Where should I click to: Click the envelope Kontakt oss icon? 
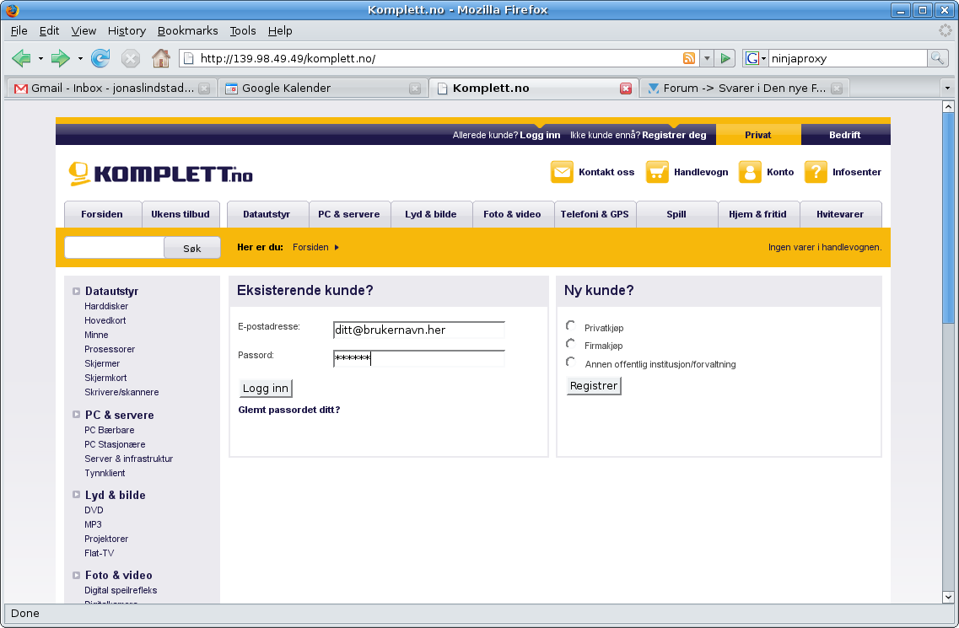click(x=562, y=172)
